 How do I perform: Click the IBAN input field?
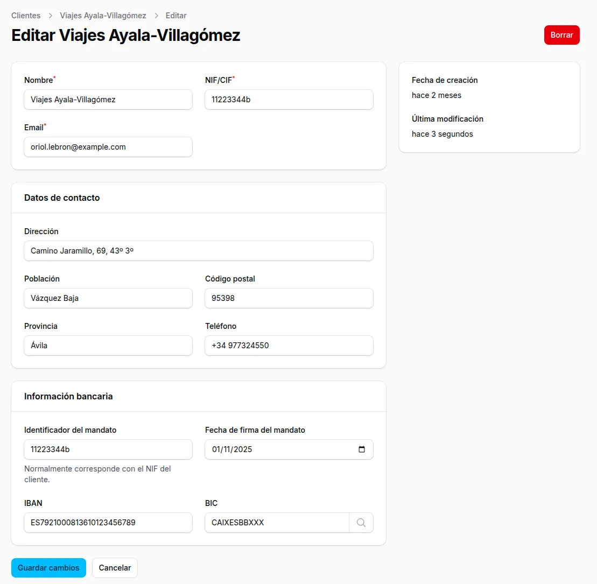108,522
